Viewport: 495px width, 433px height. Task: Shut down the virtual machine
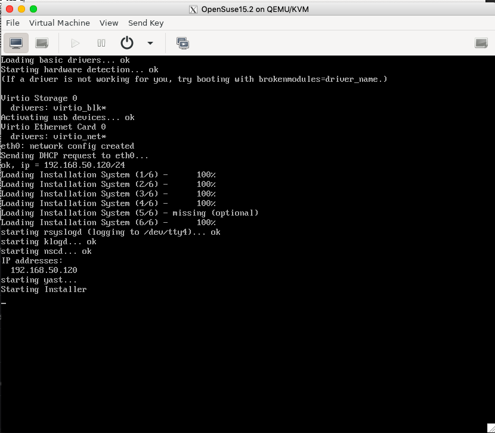127,43
